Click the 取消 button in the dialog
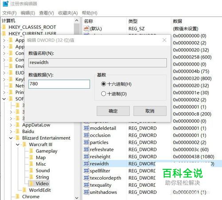The width and height of the screenshot is (222, 200). tap(150, 111)
